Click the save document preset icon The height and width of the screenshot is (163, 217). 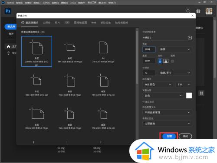coord(190,38)
